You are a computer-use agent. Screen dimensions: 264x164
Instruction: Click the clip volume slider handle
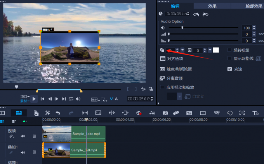click(x=182, y=27)
